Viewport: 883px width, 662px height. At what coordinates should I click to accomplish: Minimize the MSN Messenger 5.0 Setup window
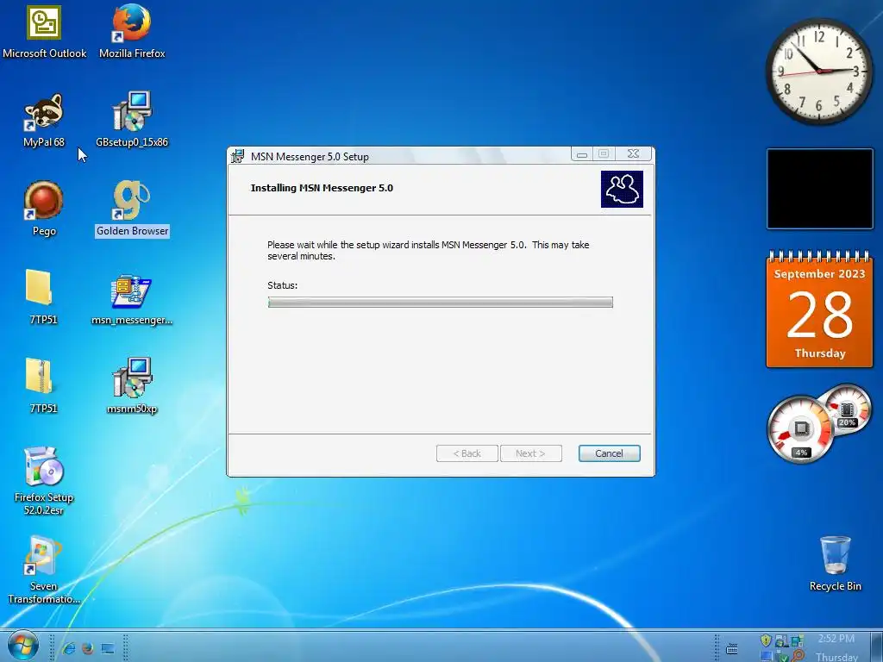click(582, 154)
